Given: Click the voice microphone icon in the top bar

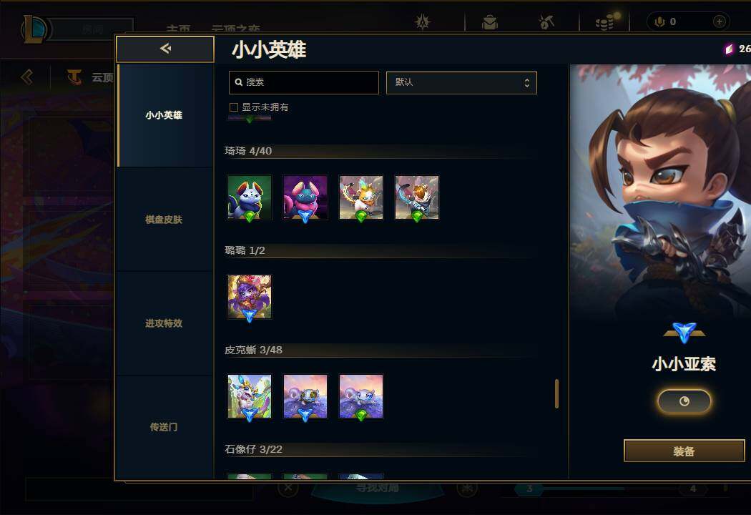Looking at the screenshot, I should (x=659, y=21).
